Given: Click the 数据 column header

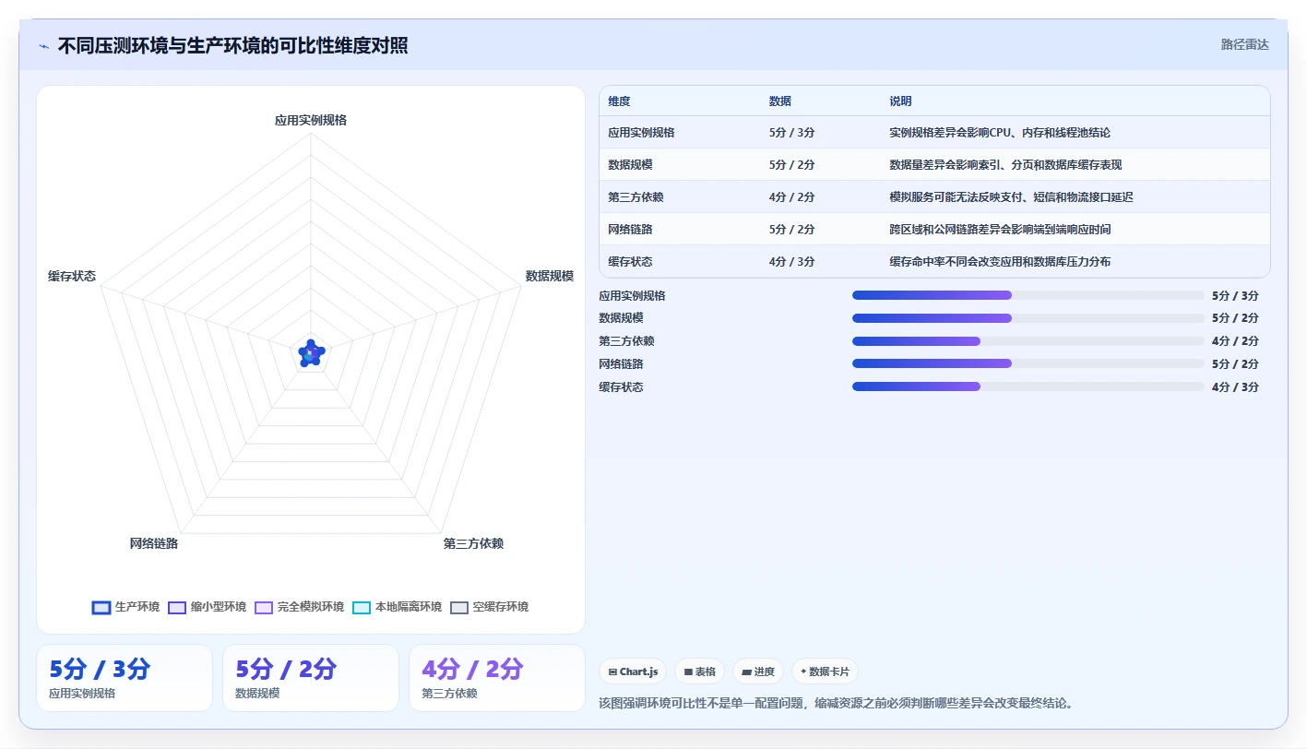Looking at the screenshot, I should [779, 101].
